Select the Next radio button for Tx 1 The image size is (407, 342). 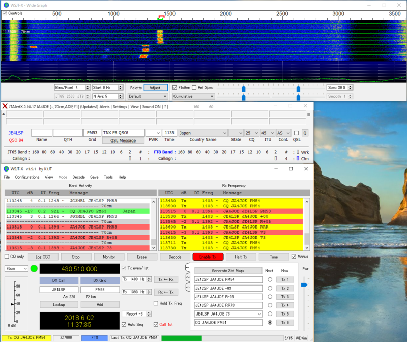270,279
